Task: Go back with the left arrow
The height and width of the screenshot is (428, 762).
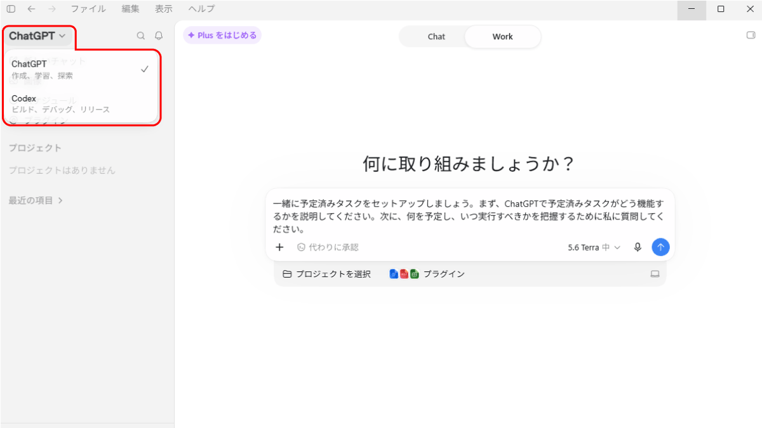Action: tap(31, 9)
